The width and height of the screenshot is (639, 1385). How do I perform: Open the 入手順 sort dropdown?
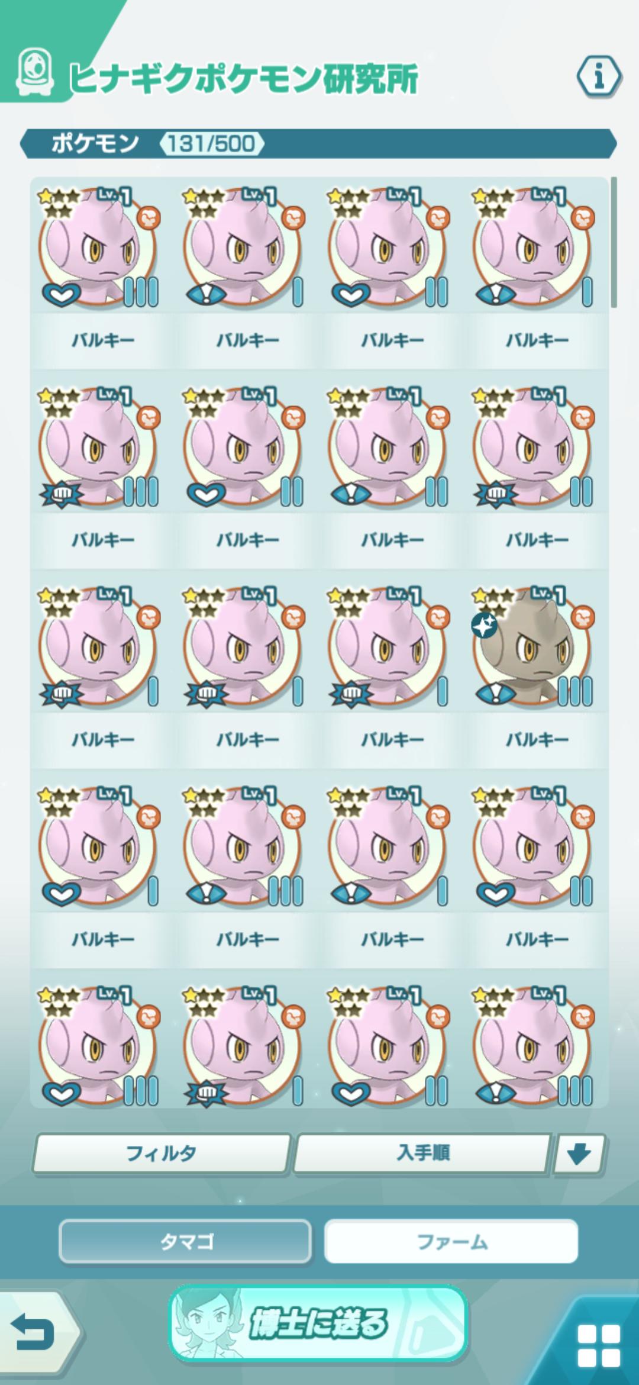(422, 1153)
